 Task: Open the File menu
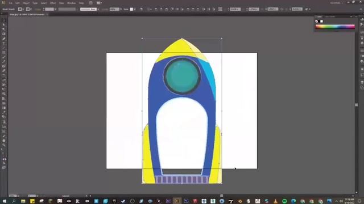click(x=11, y=3)
